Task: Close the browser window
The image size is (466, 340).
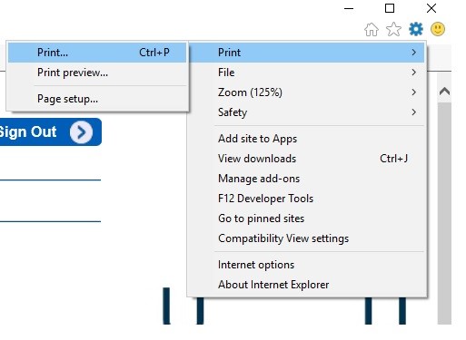Action: coord(431,8)
